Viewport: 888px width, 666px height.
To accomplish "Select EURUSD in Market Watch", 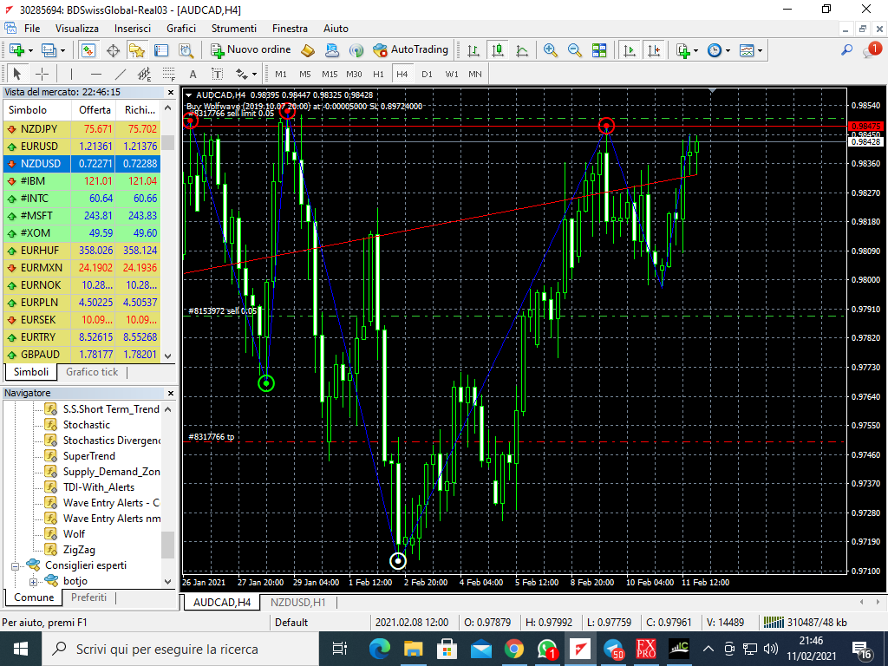I will coord(82,146).
